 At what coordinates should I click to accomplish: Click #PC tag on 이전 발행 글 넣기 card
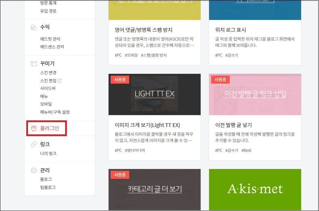click(x=219, y=150)
